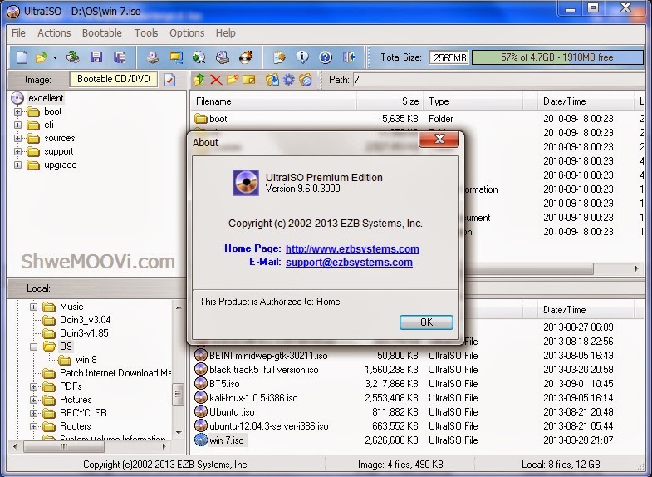Image resolution: width=652 pixels, height=477 pixels.
Task: Open the File menu
Action: pyautogui.click(x=18, y=33)
